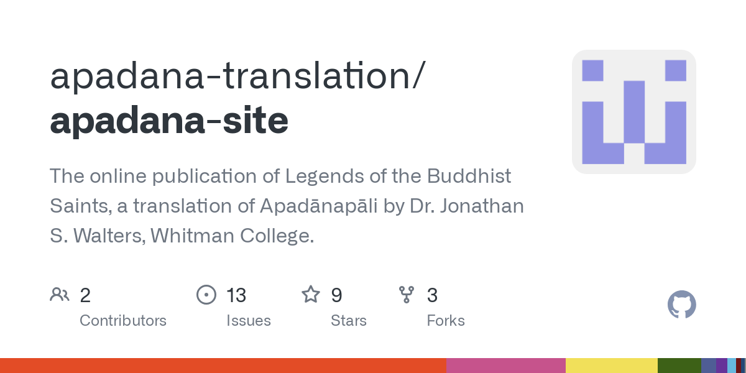746x373 pixels.
Task: Open the purple identicon avatar image
Action: 634,112
